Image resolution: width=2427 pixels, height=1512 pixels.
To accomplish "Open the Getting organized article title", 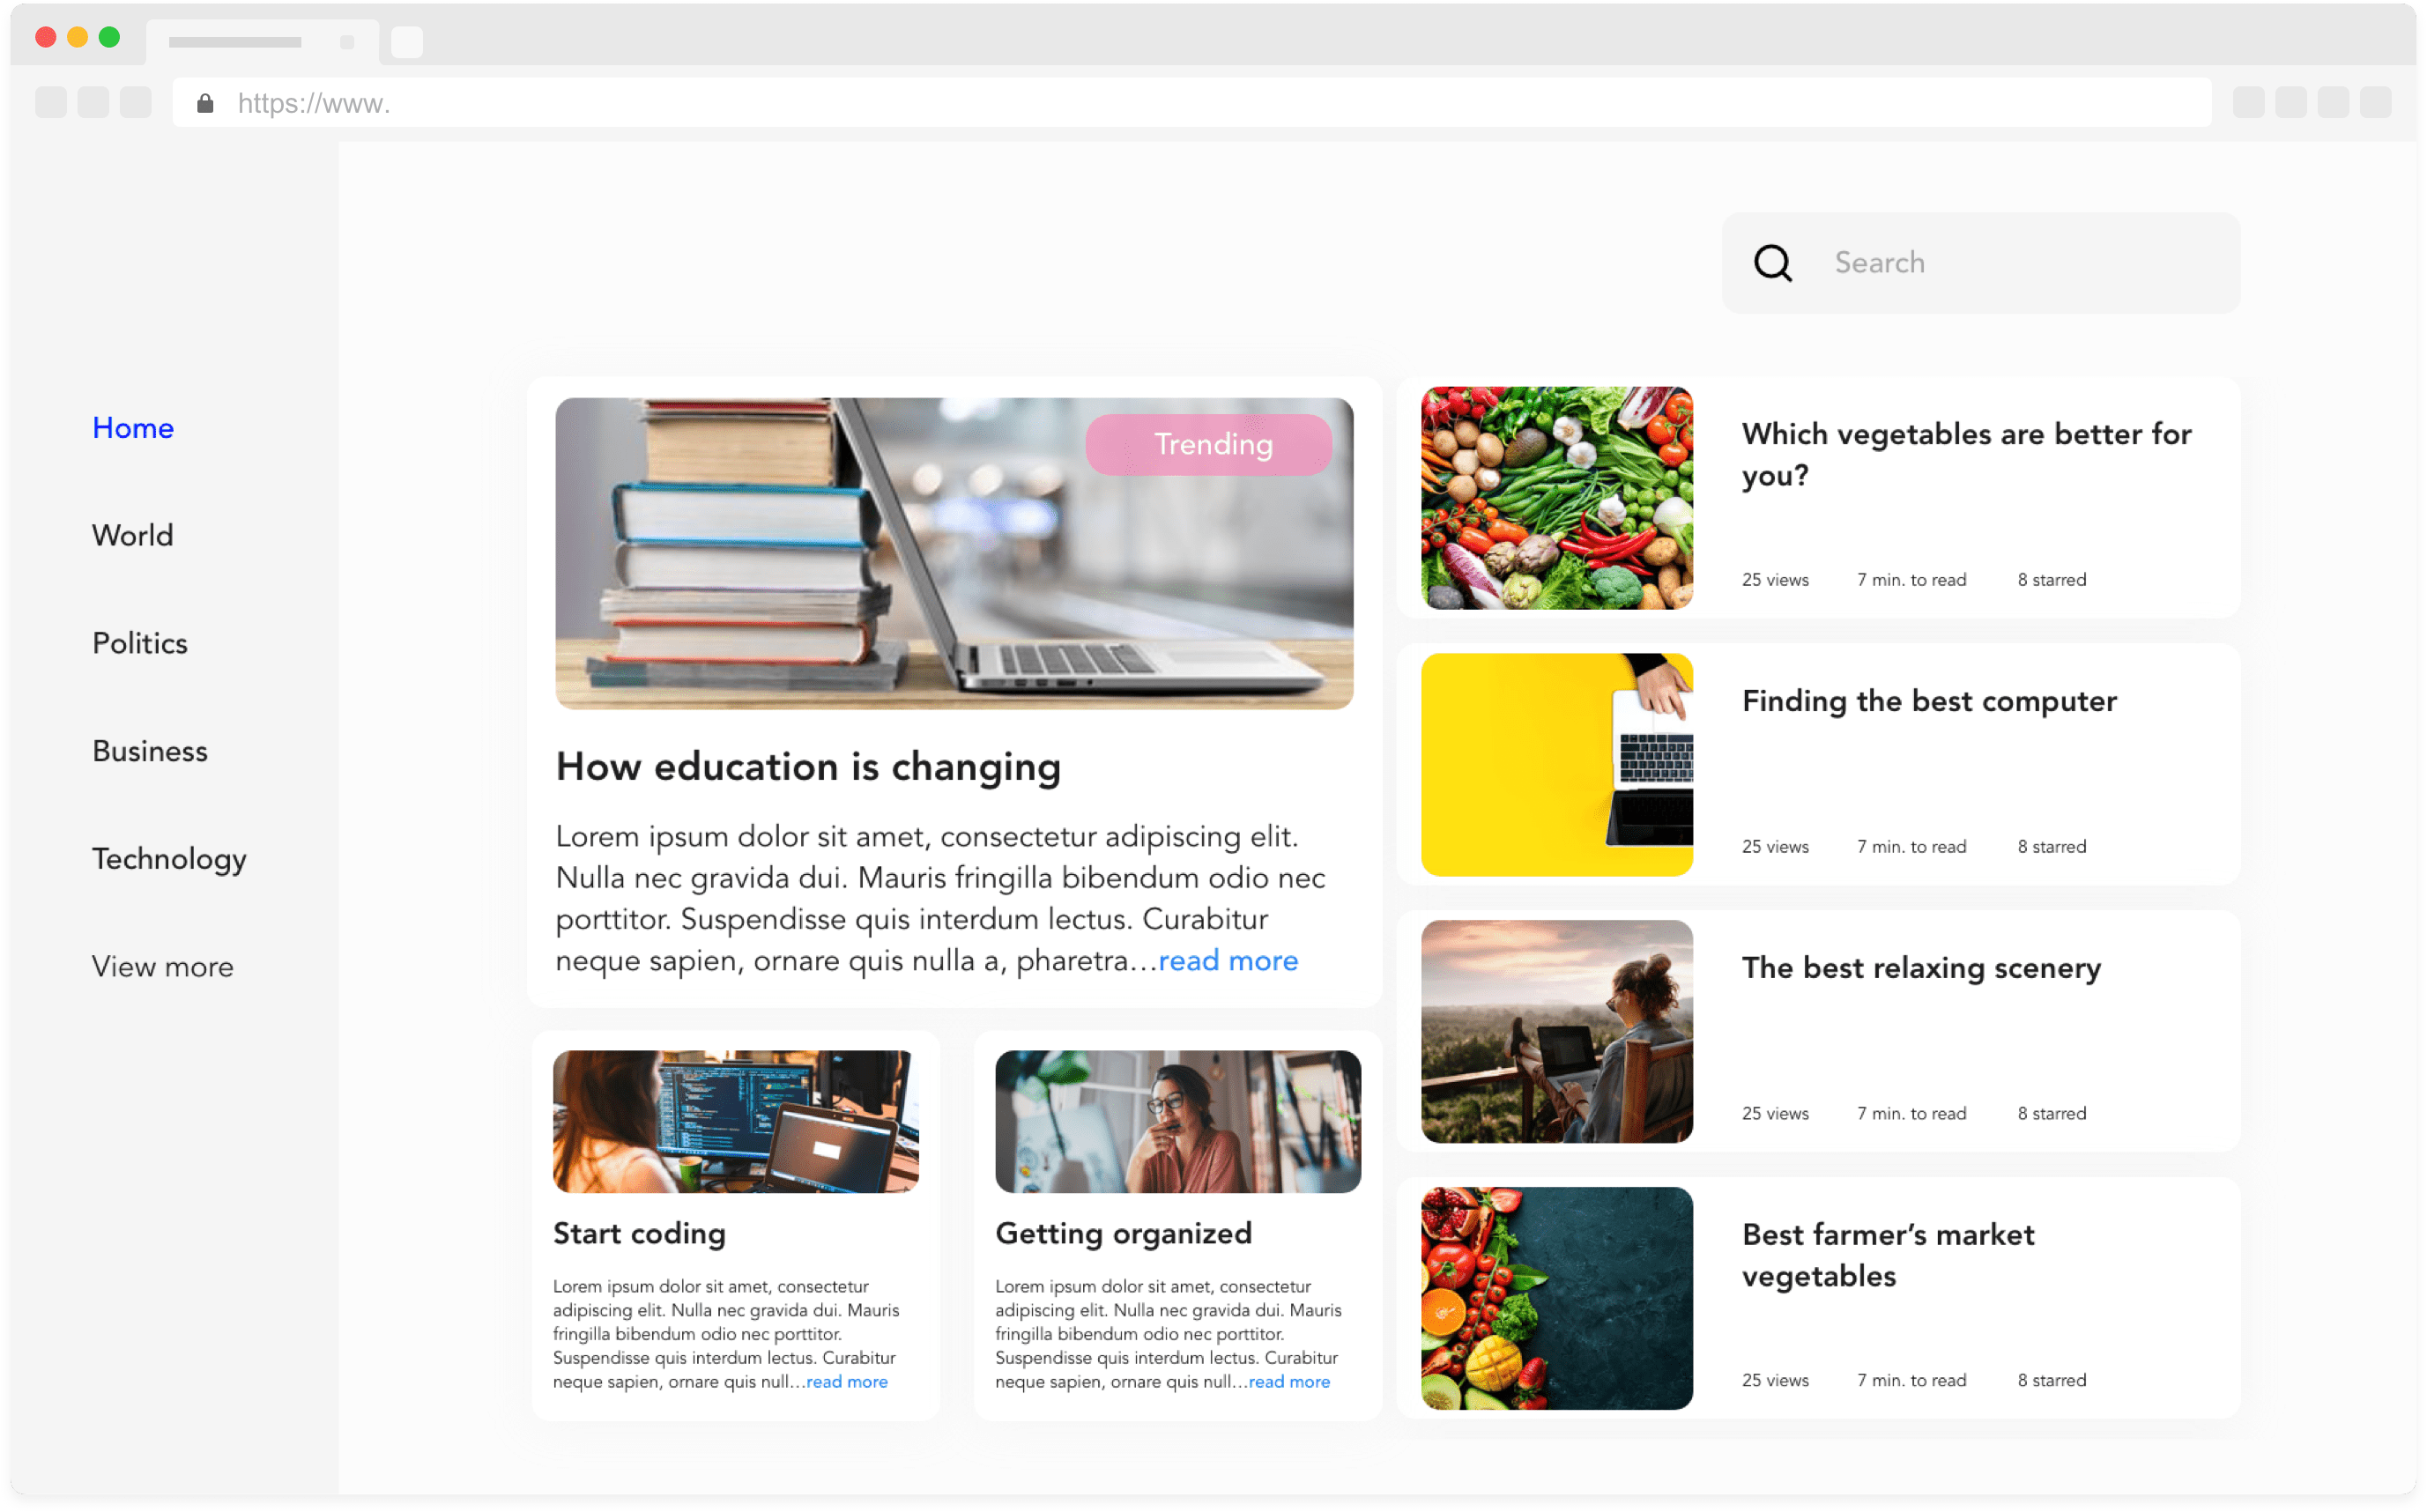I will point(1123,1234).
